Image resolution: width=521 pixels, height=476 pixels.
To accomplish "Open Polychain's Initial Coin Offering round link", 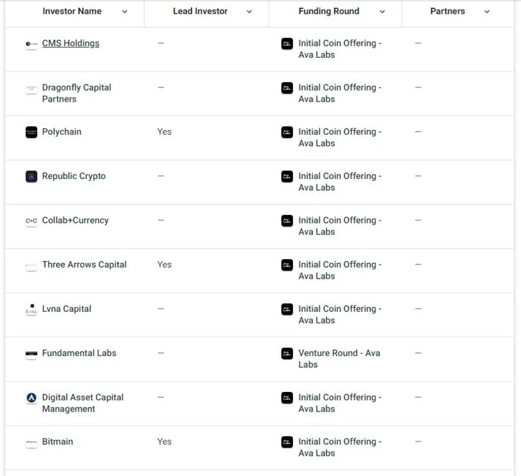I will click(x=340, y=137).
